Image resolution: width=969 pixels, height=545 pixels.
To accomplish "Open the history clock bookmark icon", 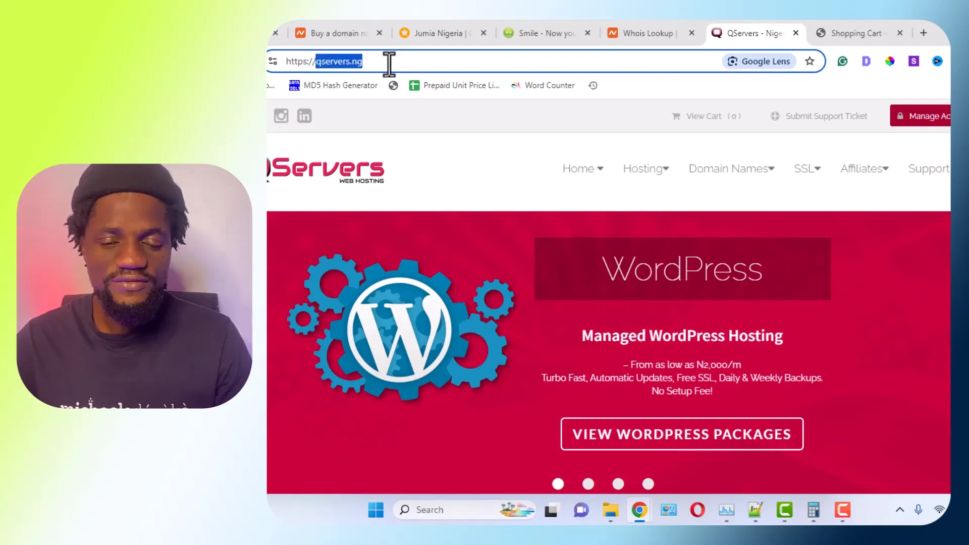I will (593, 85).
